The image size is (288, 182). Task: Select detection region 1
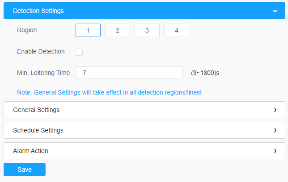[88, 30]
